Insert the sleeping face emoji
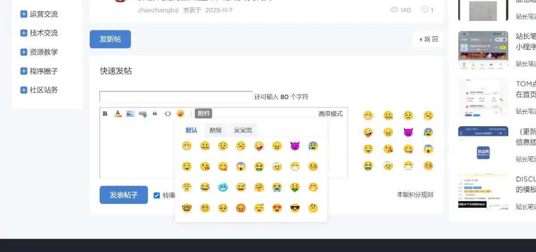 [259, 208]
